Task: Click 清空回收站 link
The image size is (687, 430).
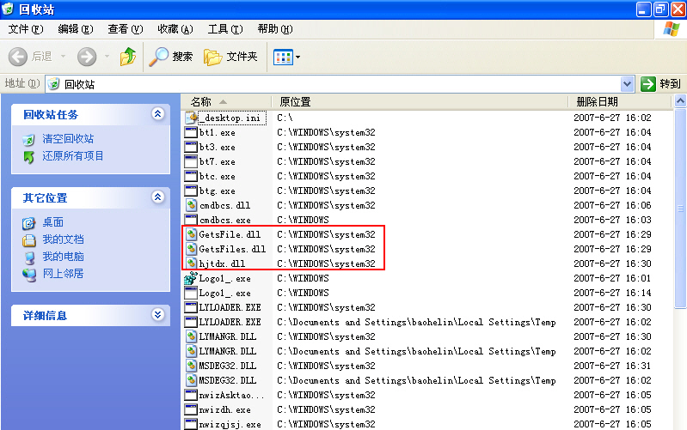Action: [68, 139]
